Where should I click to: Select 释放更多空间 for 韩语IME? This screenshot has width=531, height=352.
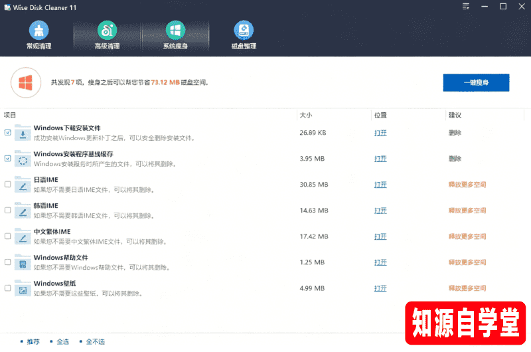(x=467, y=211)
